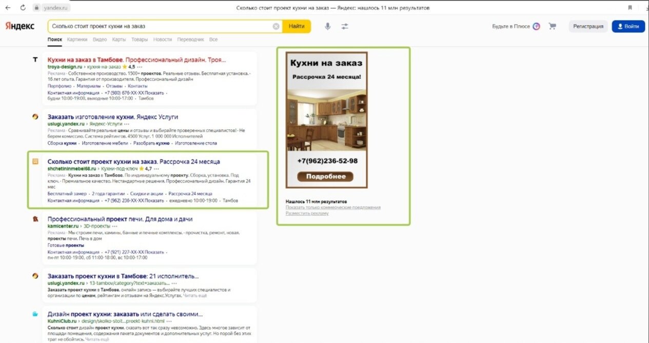
Task: Click the Материалы sitelink
Action: (89, 86)
